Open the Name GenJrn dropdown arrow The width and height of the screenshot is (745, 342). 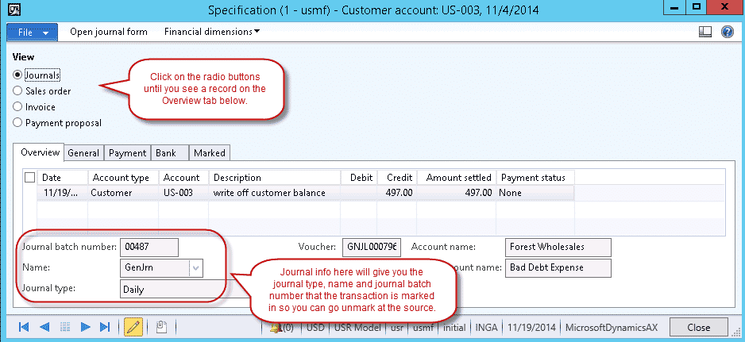pyautogui.click(x=196, y=268)
